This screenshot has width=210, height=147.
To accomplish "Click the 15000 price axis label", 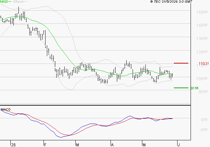I will (202, 12).
